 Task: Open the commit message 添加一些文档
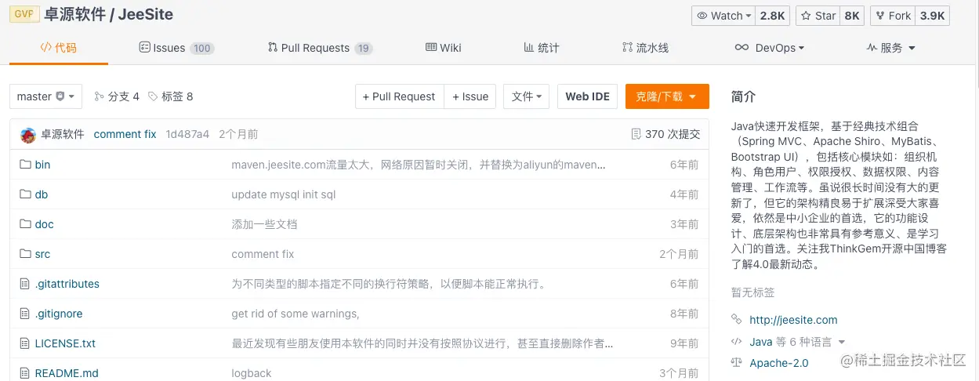[x=264, y=224]
